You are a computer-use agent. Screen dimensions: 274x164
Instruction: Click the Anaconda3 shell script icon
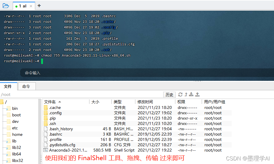click(46, 150)
